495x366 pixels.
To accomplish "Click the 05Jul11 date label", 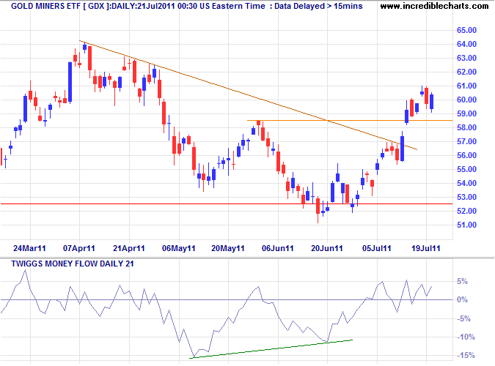I will tap(377, 248).
